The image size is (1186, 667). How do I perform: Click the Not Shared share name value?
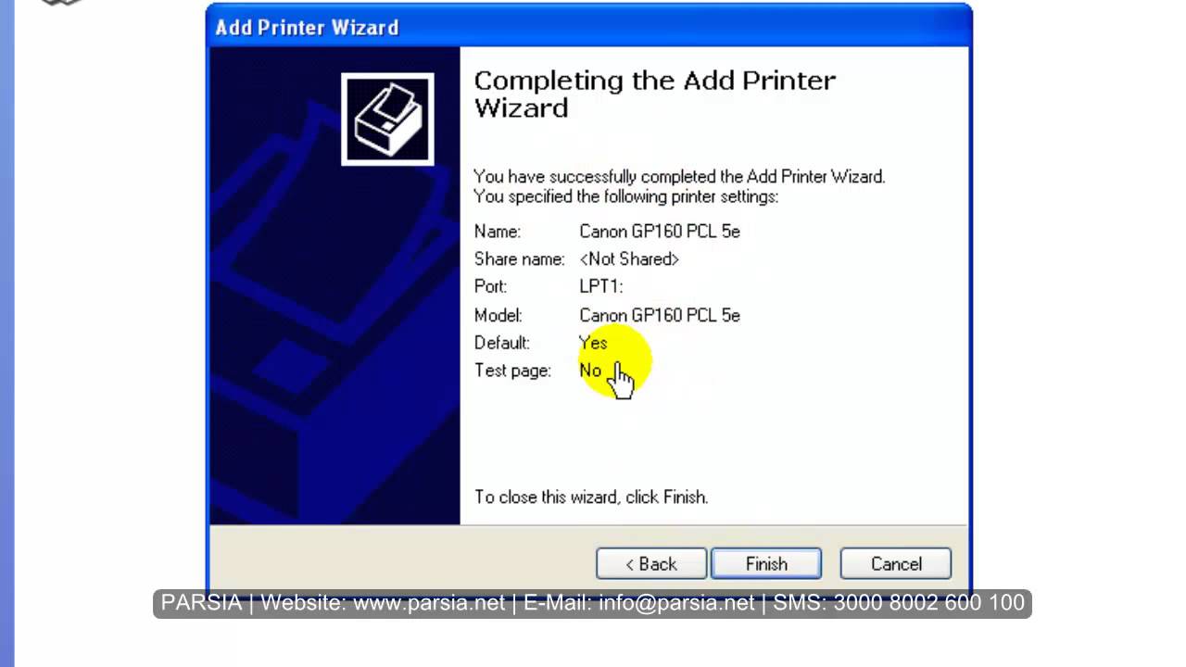coord(629,259)
